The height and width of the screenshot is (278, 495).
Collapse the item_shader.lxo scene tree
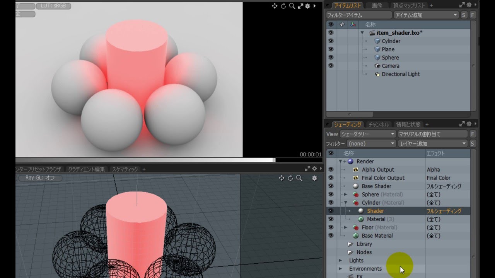tap(362, 33)
